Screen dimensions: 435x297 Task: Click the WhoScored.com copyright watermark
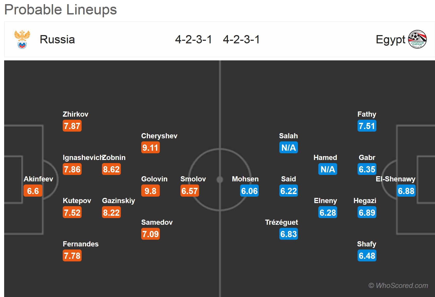click(398, 285)
